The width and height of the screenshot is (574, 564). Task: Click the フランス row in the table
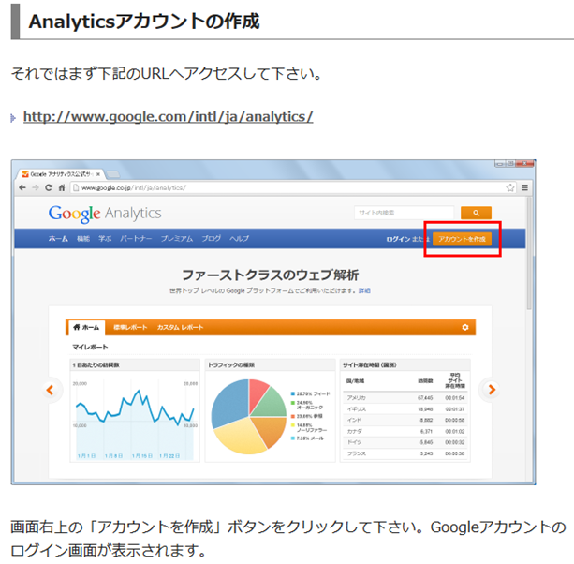[405, 453]
